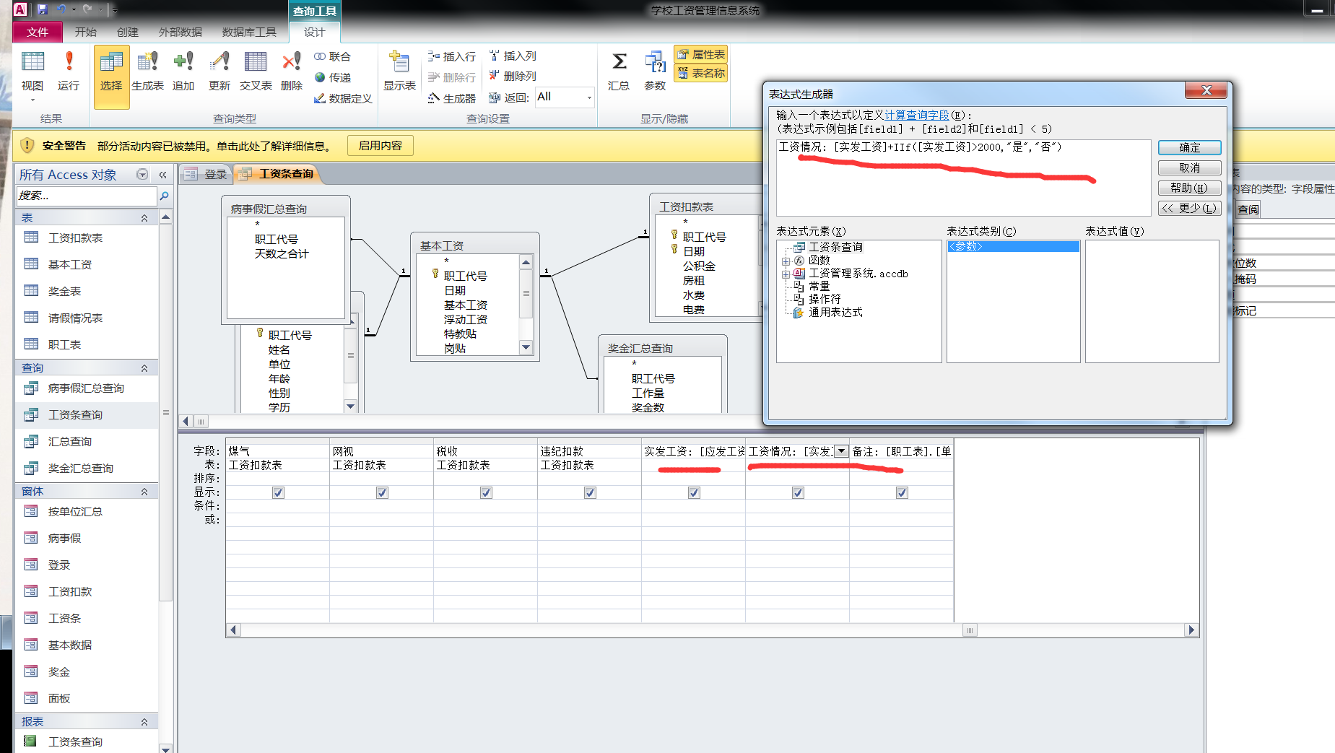Click 帮助(H) in expression builder
This screenshot has height=753, width=1335.
[x=1189, y=188]
